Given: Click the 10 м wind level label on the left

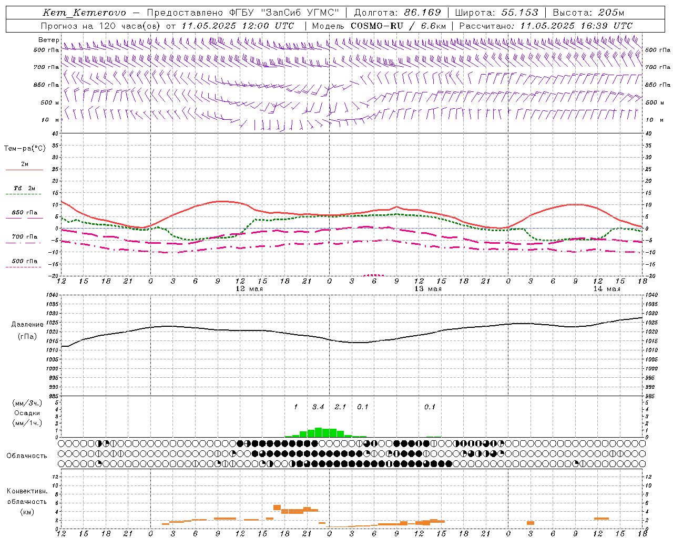Looking at the screenshot, I should point(51,120).
